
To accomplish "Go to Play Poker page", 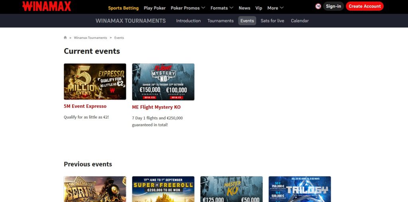I will (155, 8).
